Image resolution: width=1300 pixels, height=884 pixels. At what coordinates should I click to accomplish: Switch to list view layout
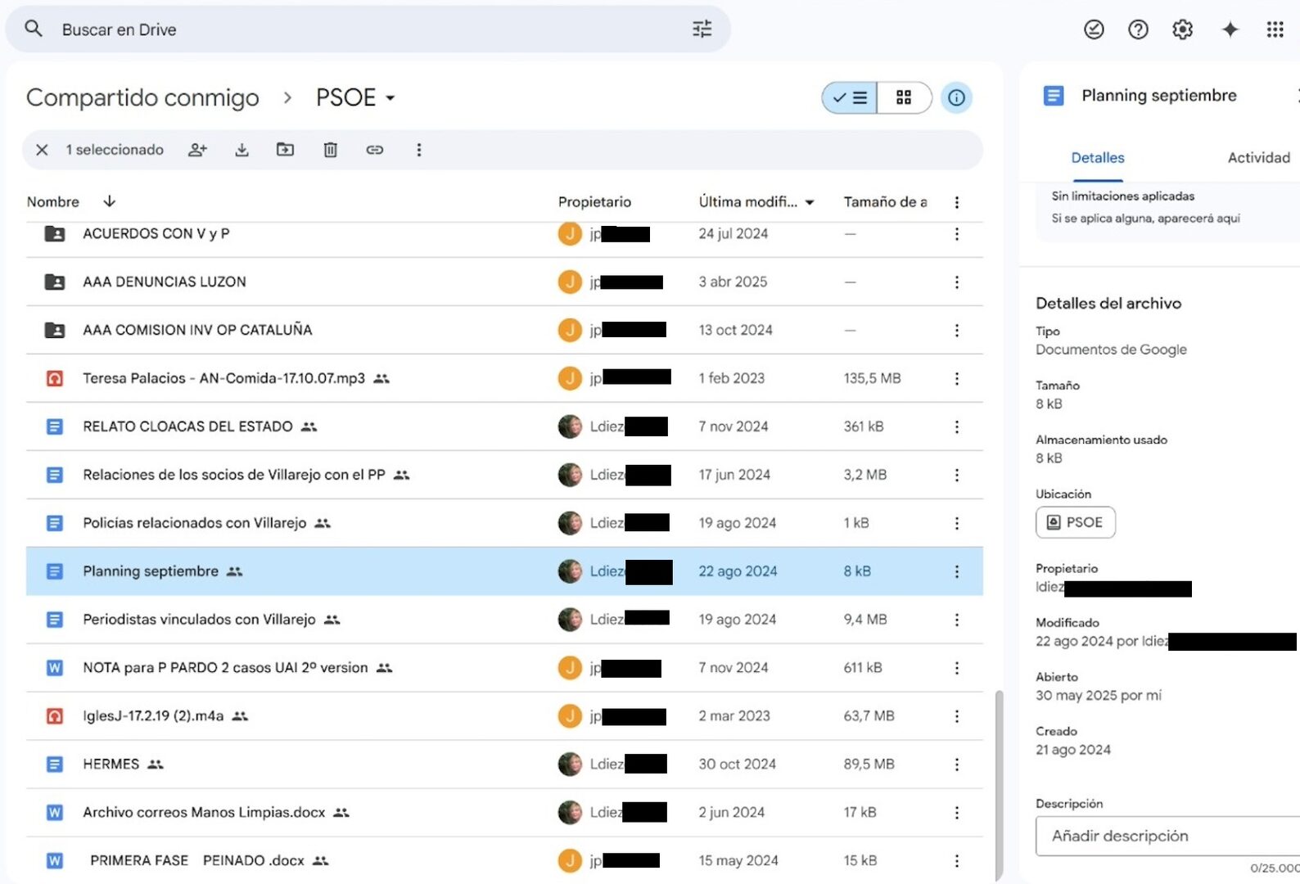tap(850, 98)
